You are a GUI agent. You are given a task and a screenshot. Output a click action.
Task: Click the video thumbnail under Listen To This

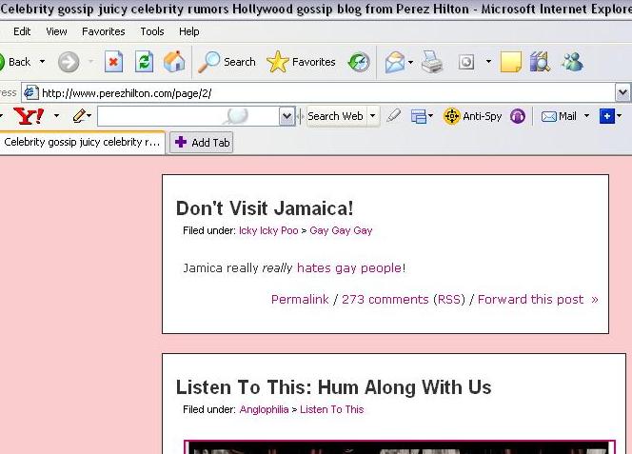(x=400, y=447)
